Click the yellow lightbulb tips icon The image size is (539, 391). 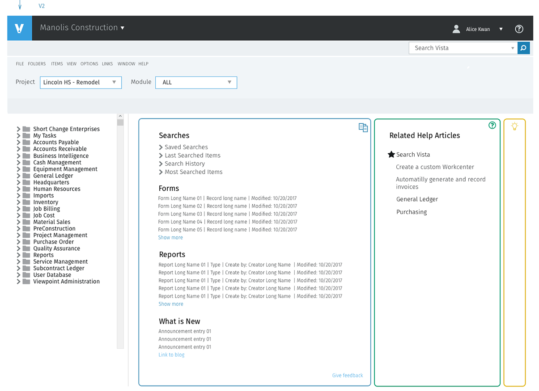pos(514,126)
